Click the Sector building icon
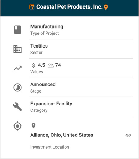Viewport: 139px width, 159px height. pyautogui.click(x=17, y=49)
